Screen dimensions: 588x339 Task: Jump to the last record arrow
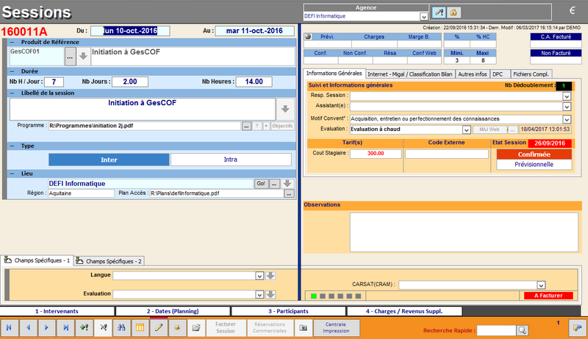pos(66,327)
